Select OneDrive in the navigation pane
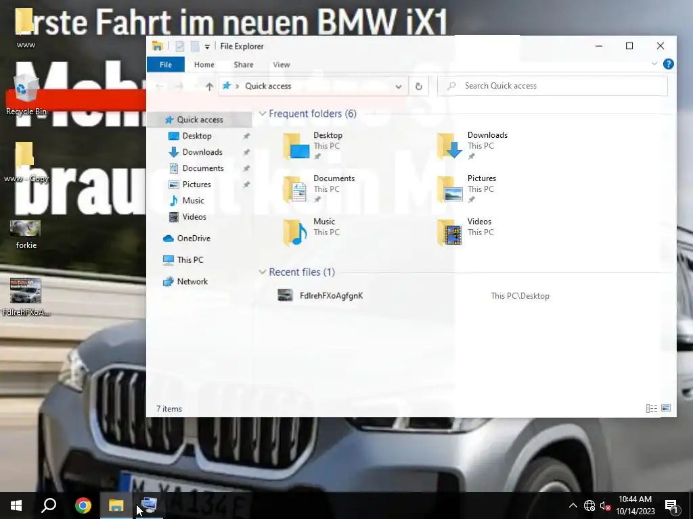 coord(193,239)
